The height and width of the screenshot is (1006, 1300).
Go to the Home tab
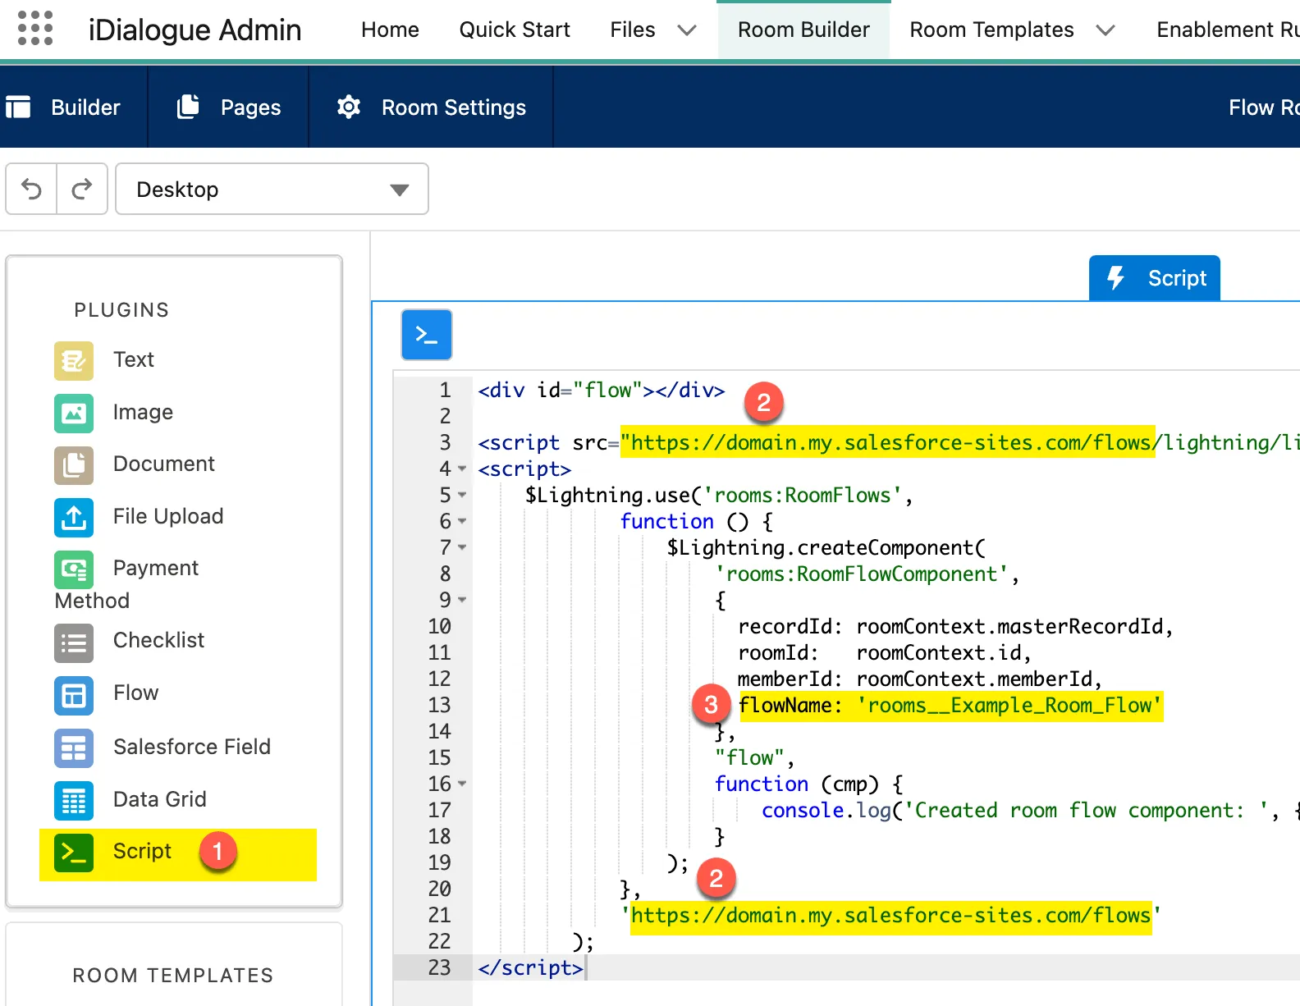(x=390, y=30)
